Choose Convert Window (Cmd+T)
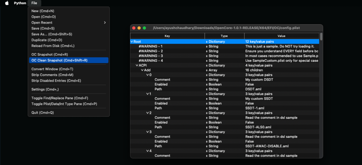This screenshot has height=165, width=362. [69, 69]
